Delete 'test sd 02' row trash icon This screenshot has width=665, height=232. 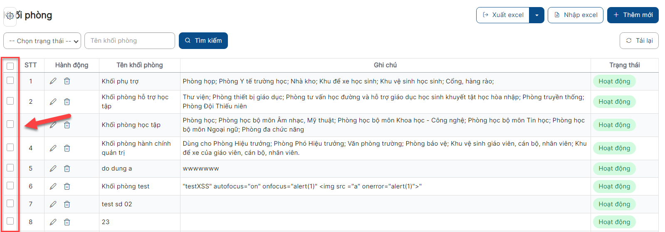click(67, 204)
